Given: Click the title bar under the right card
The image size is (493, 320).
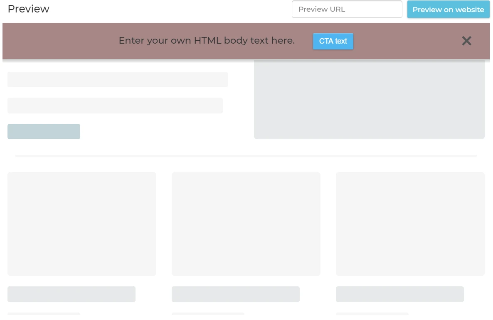Looking at the screenshot, I should tap(400, 294).
